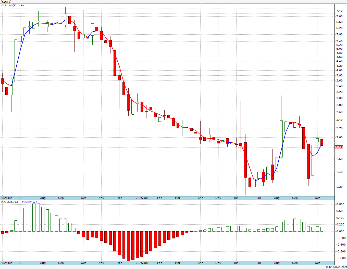Click the 2025Jan marker on price axis
Image resolution: width=347 pixels, height=269 pixels.
click(x=142, y=198)
